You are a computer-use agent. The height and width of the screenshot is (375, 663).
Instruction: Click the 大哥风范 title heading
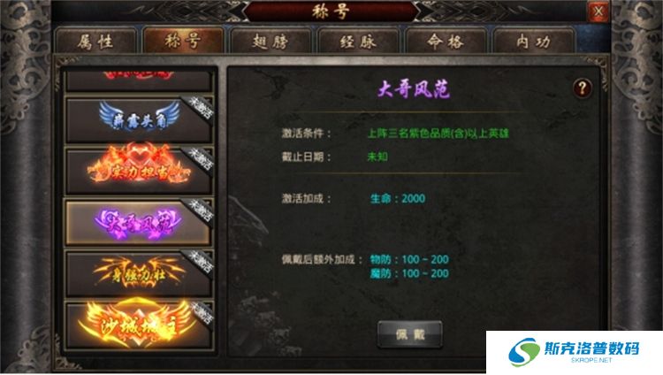pyautogui.click(x=414, y=89)
